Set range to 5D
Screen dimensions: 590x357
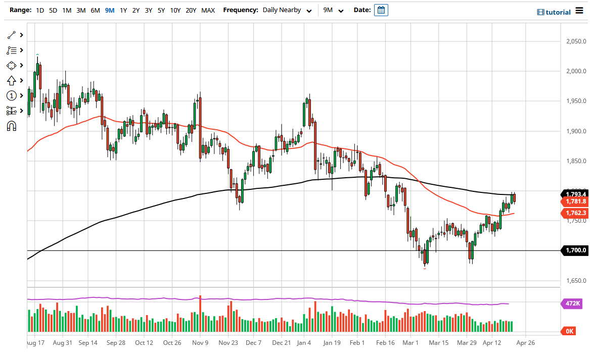pyautogui.click(x=53, y=11)
